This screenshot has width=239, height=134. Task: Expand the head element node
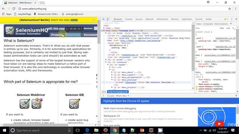[104, 28]
